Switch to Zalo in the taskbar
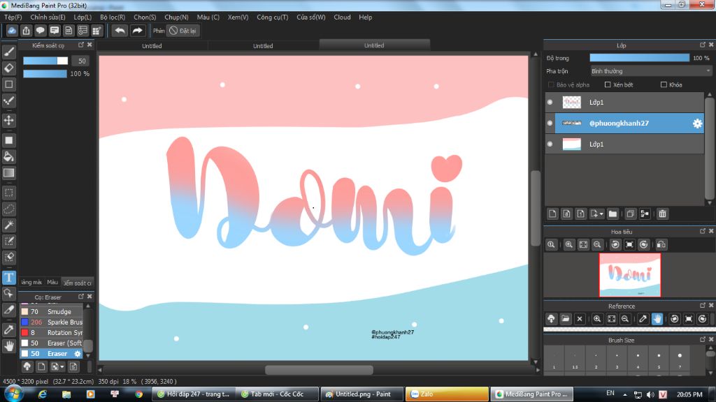The width and height of the screenshot is (716, 402). coord(447,394)
